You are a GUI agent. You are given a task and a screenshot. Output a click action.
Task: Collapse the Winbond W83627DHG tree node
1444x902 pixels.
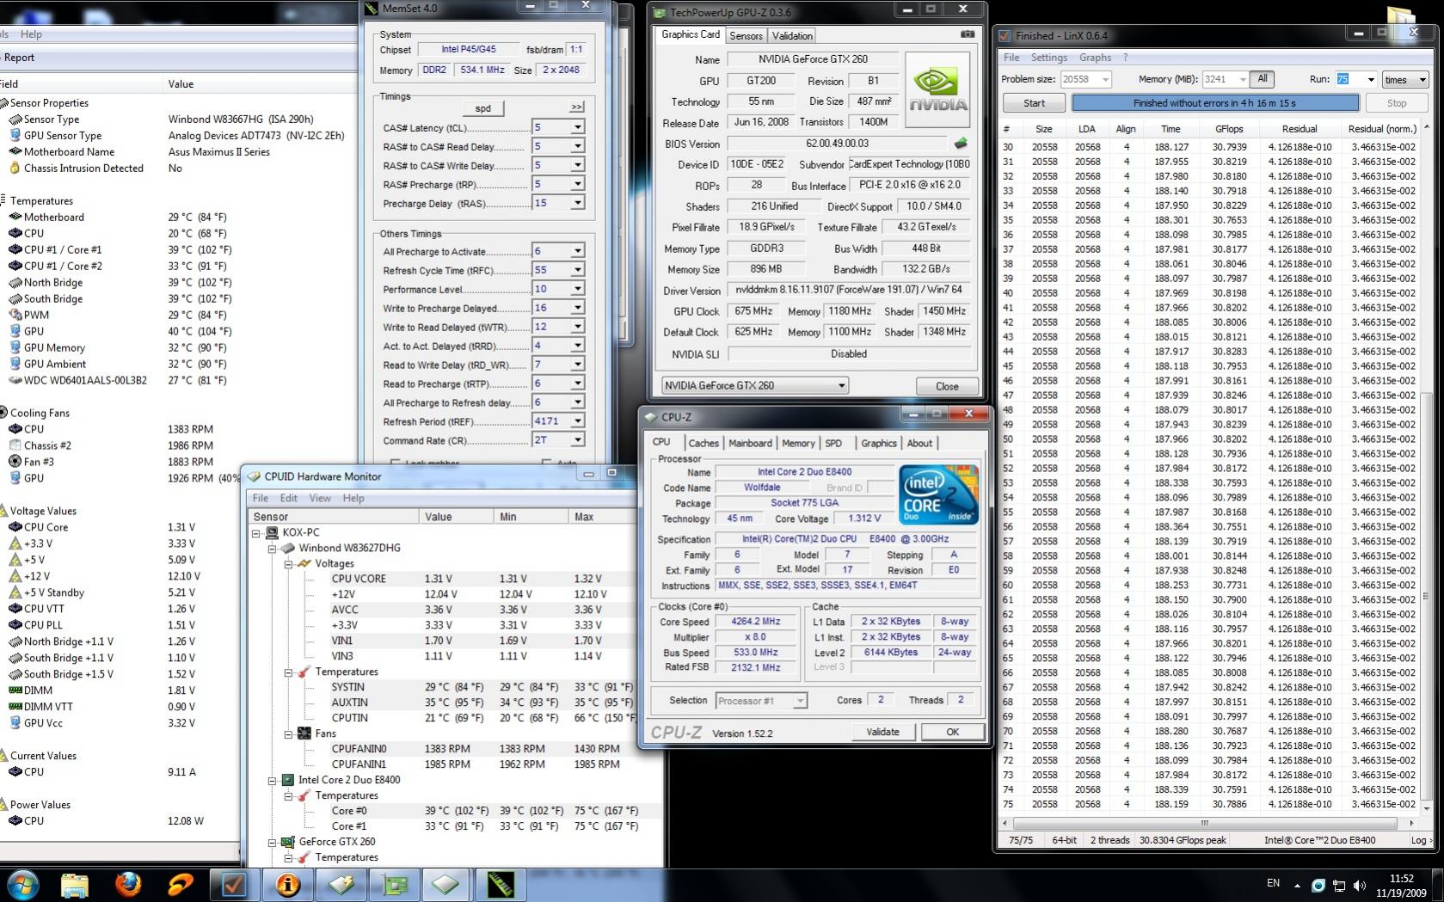click(x=272, y=549)
